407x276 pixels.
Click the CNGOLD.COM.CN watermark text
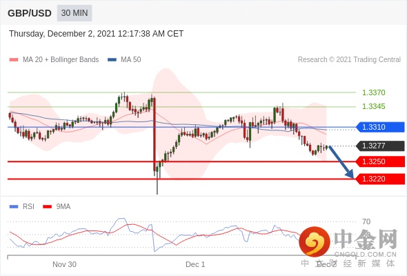[366, 255]
